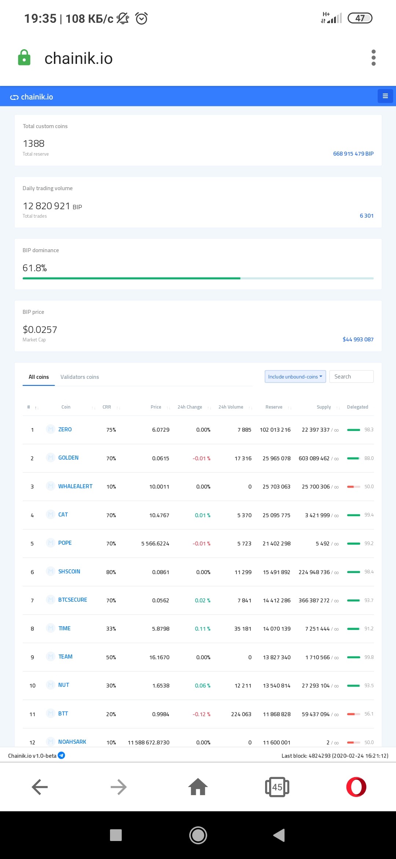Open the browser home page icon

pyautogui.click(x=198, y=787)
